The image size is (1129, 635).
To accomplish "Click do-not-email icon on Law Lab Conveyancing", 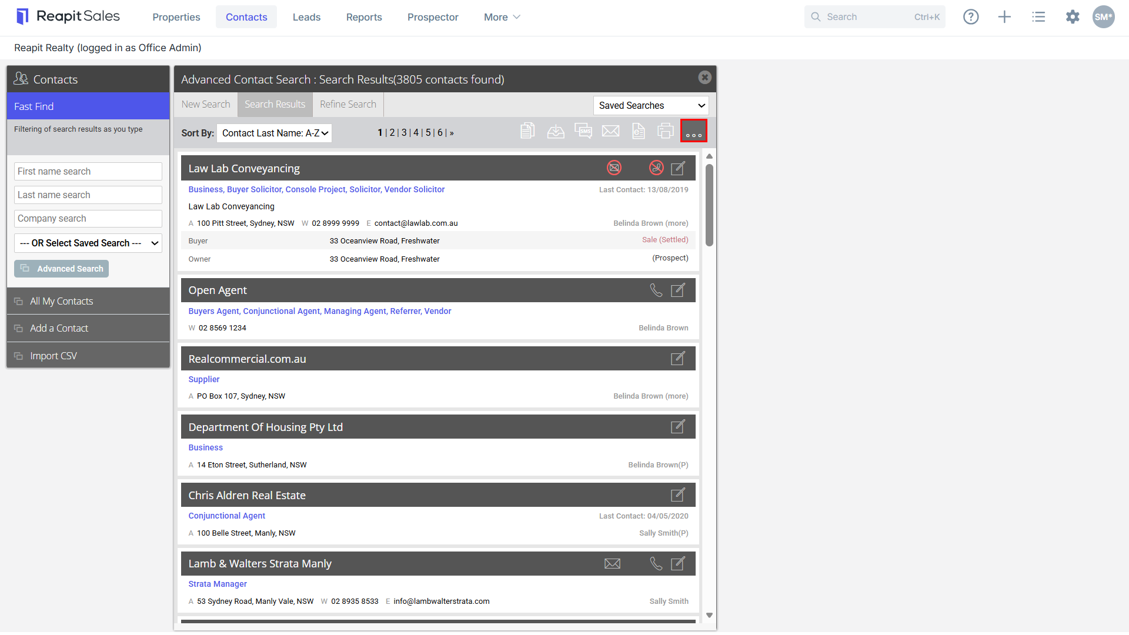I will 614,168.
